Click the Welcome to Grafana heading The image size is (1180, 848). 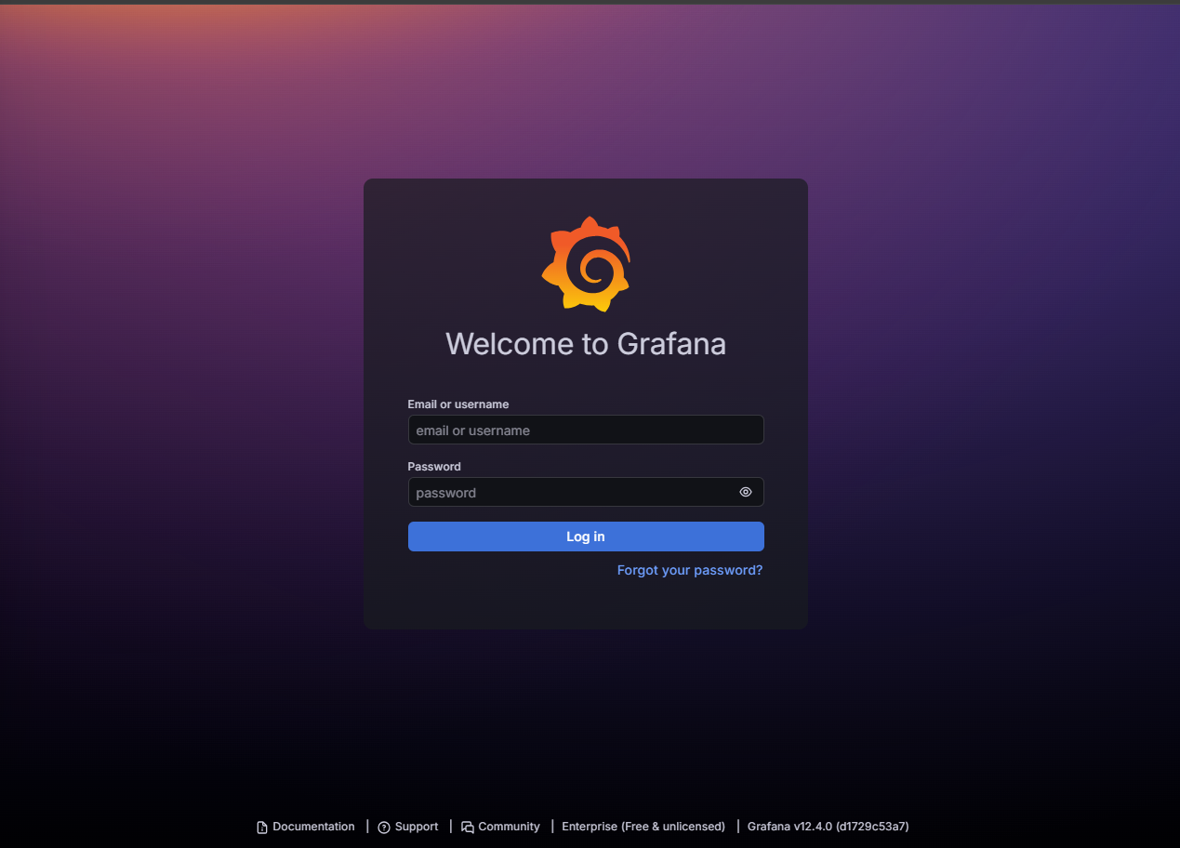click(x=586, y=344)
